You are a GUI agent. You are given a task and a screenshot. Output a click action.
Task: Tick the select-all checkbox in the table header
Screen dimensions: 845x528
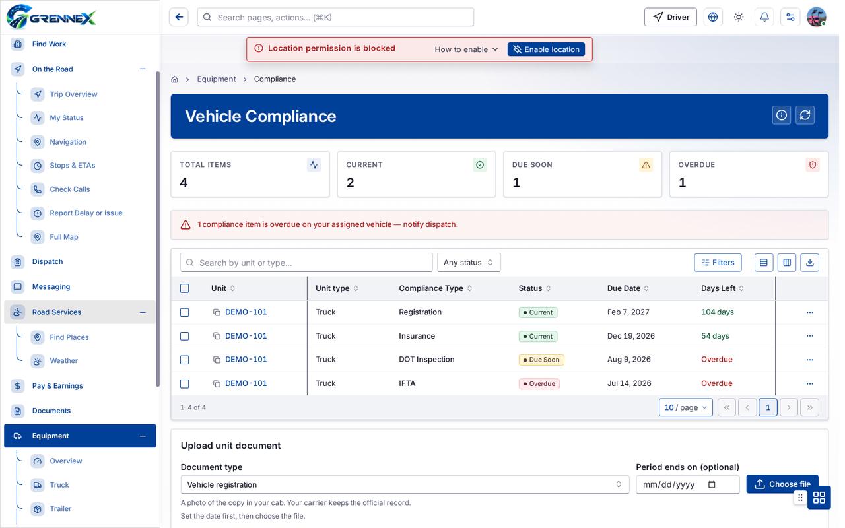185,288
